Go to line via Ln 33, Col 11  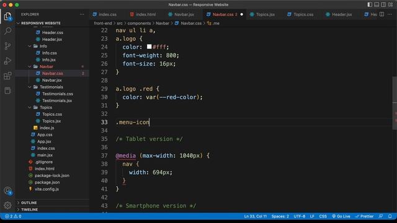[255, 216]
